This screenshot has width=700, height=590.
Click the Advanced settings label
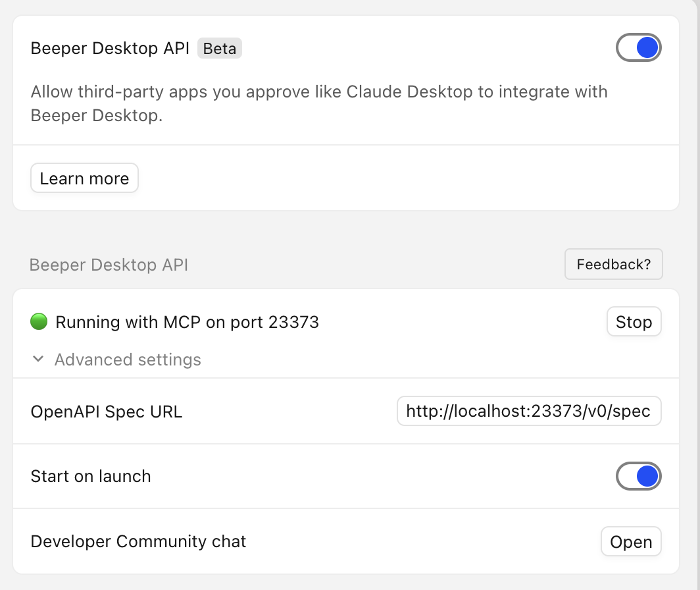pos(128,360)
